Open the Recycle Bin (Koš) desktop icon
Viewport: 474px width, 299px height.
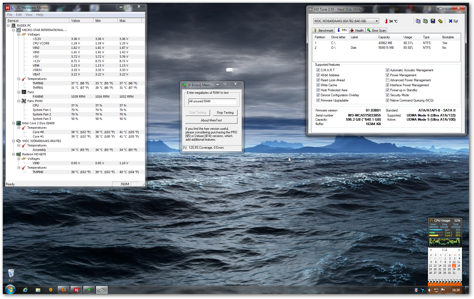pyautogui.click(x=11, y=273)
